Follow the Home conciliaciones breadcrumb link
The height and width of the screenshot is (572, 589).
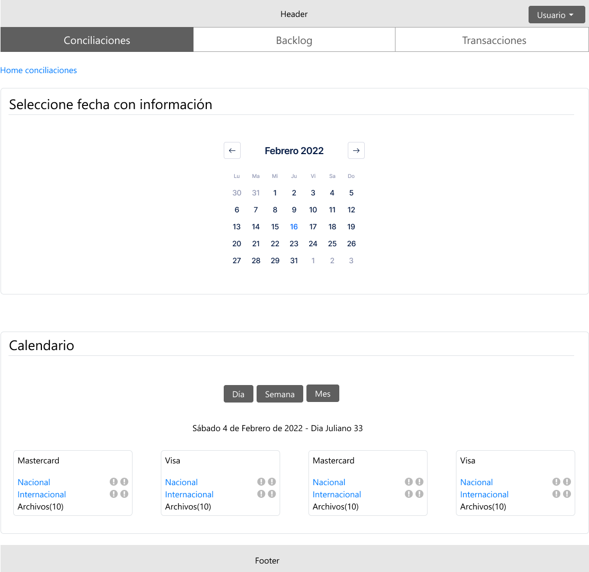coord(39,70)
